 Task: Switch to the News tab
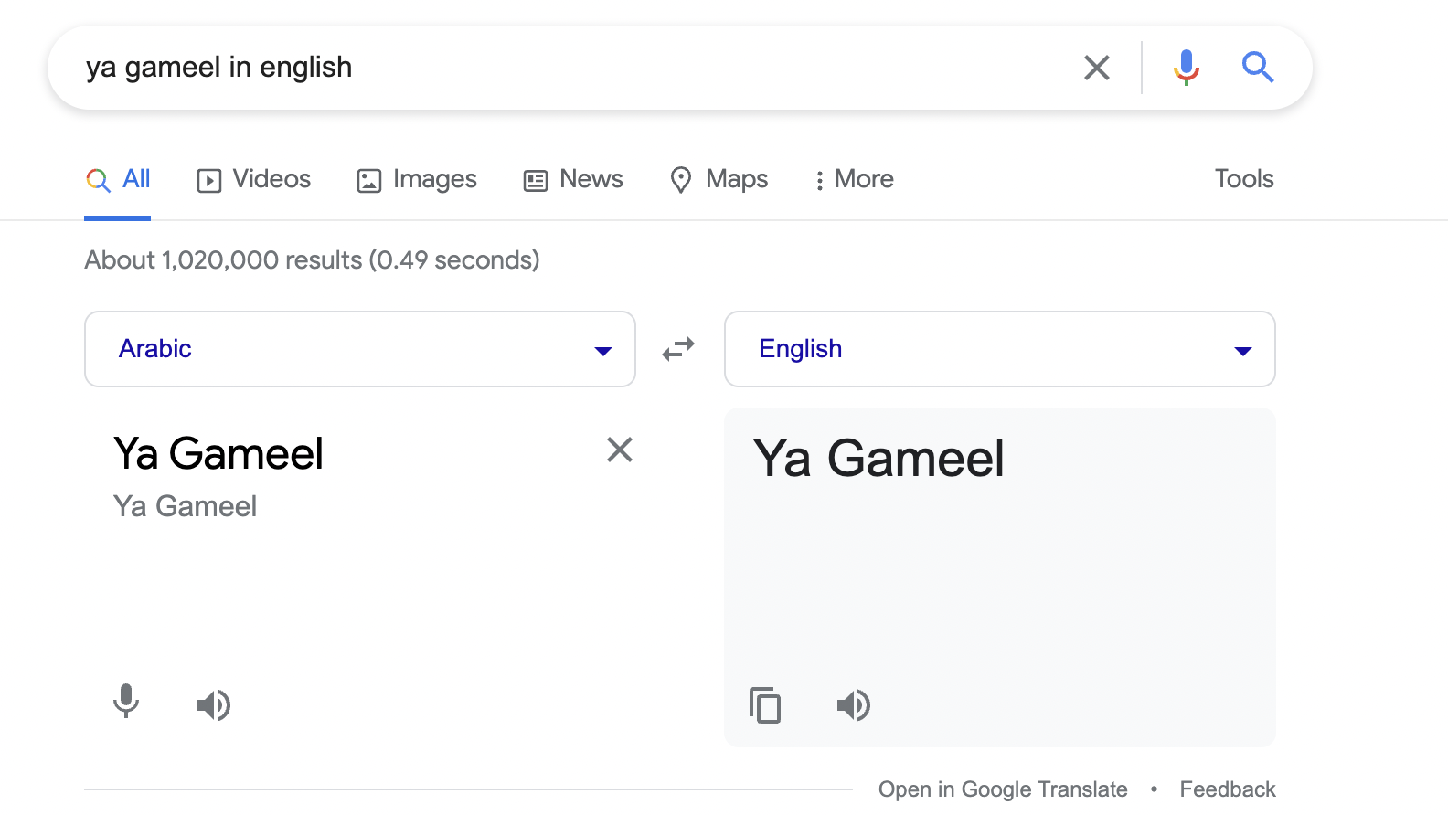[x=573, y=179]
